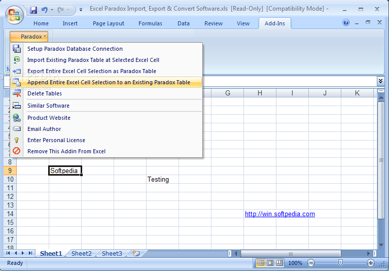
Task: Select row 14 header
Action: (10, 214)
